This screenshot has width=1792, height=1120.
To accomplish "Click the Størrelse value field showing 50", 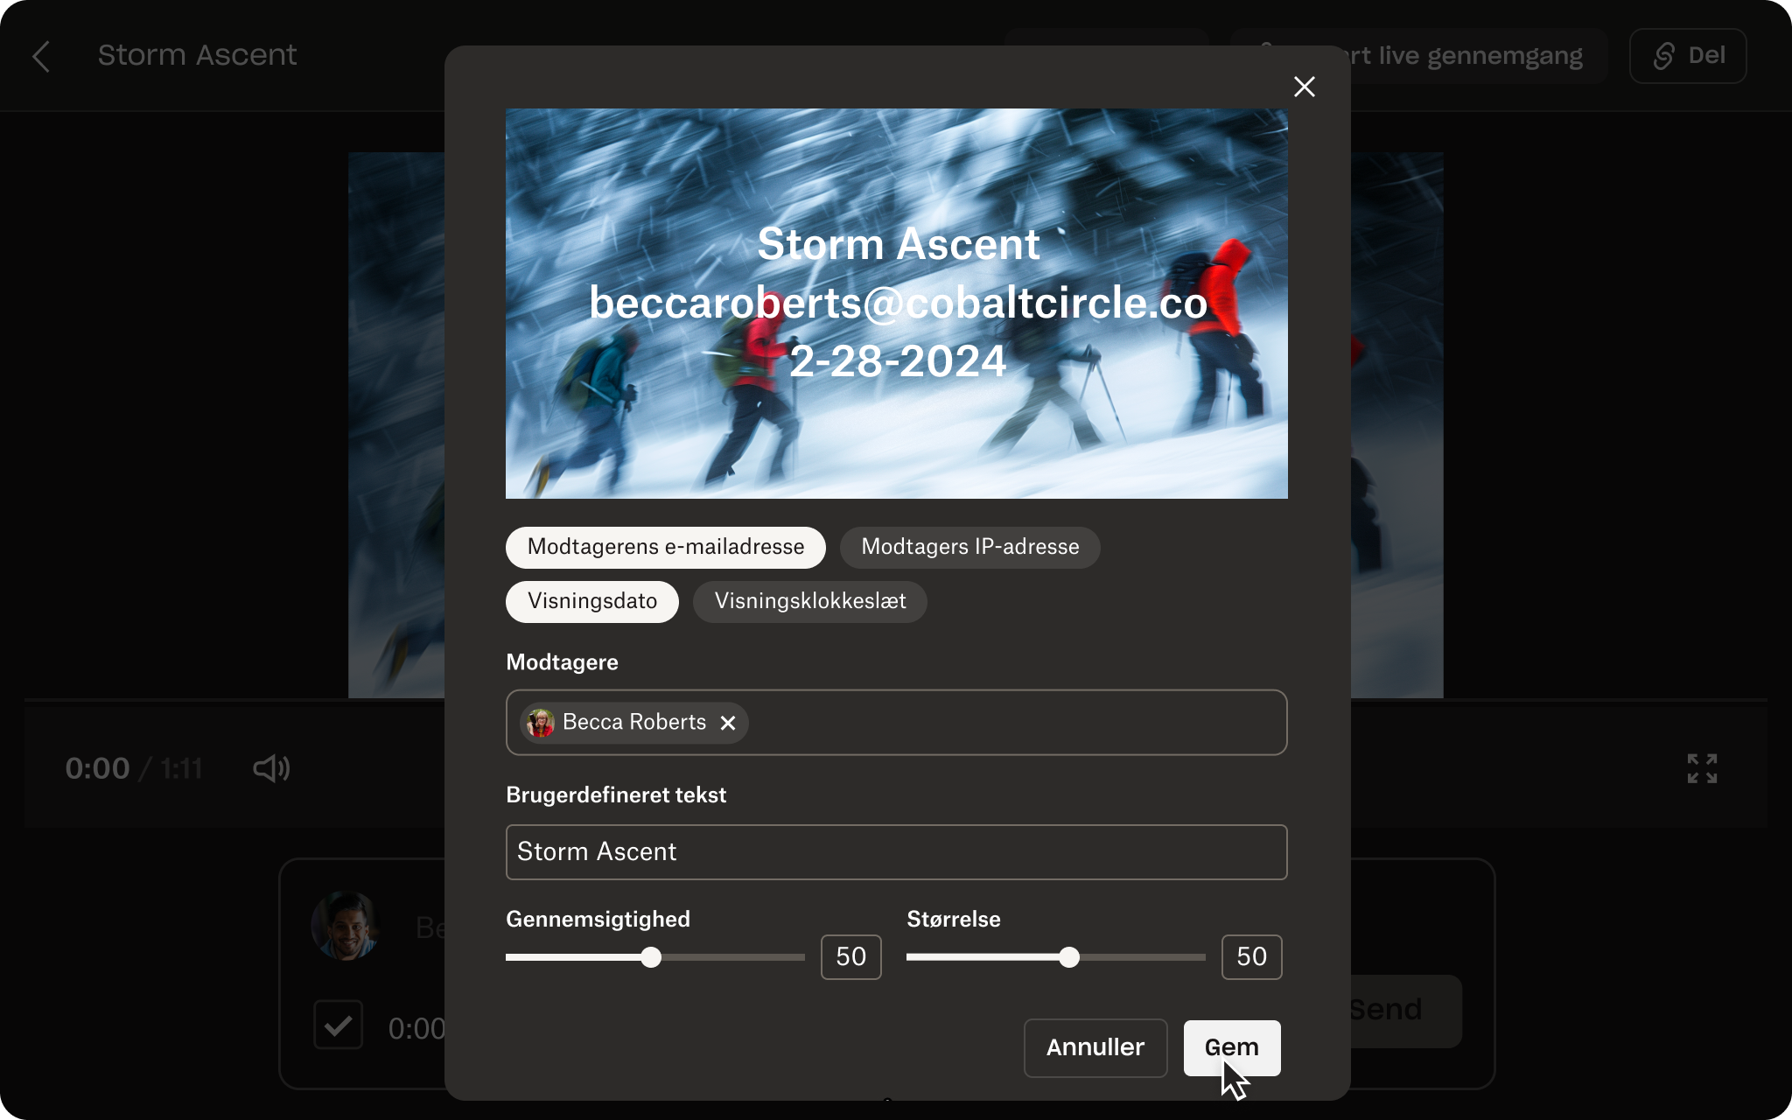I will [1252, 956].
